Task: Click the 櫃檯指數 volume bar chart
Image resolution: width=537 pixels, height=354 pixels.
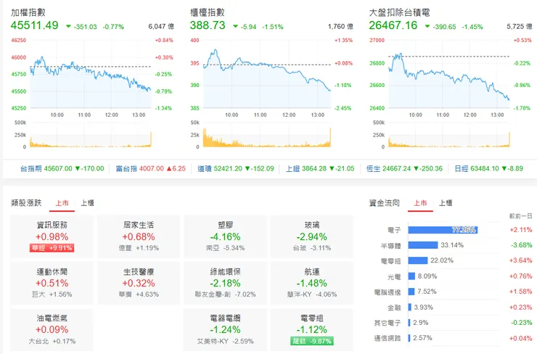Action: point(267,137)
